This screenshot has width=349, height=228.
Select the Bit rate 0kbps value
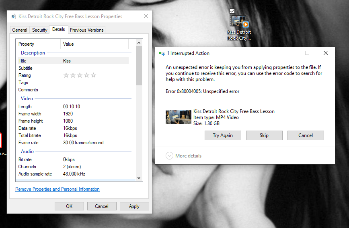69,159
